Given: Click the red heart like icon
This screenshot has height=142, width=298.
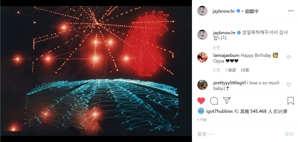Looking at the screenshot, I should click(x=201, y=101).
